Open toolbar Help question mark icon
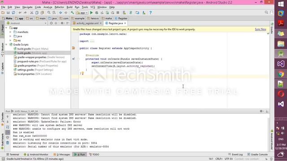This screenshot has width=287, height=161. [x=151, y=13]
